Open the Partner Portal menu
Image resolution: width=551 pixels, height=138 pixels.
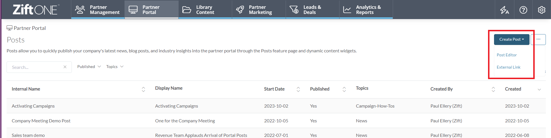pos(151,10)
